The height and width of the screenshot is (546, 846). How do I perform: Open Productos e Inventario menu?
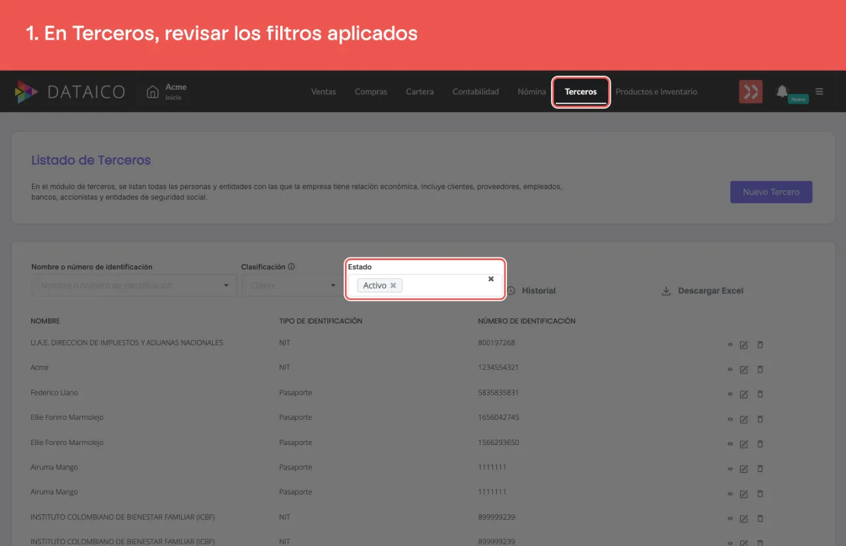[x=656, y=92]
